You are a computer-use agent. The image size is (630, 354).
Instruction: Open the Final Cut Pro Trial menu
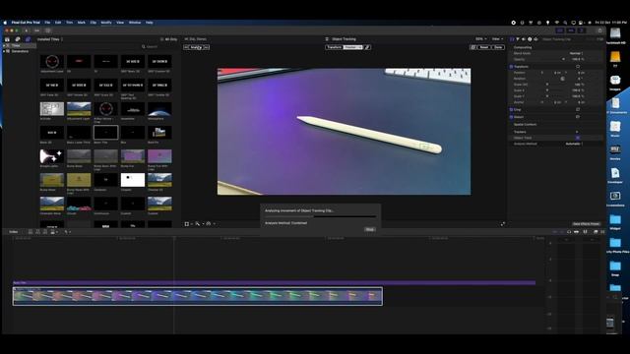point(26,23)
